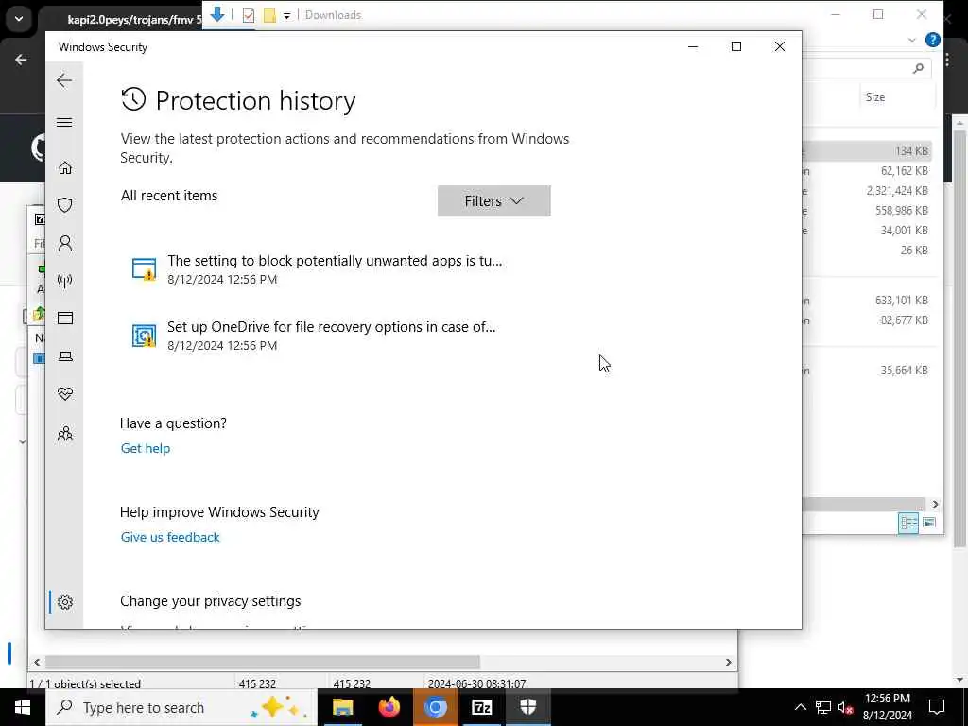Viewport: 968px width, 726px height.
Task: Open the Set up OneDrive recovery item
Action: pos(331,336)
